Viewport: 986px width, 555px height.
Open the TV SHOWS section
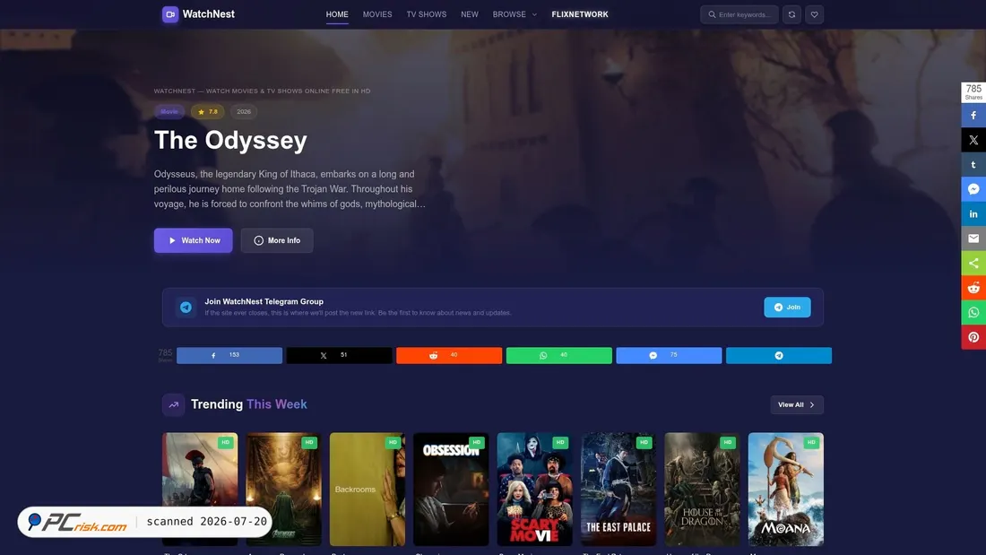pos(427,14)
